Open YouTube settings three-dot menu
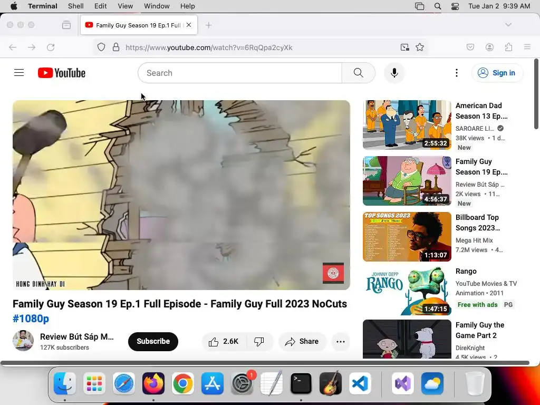 456,73
